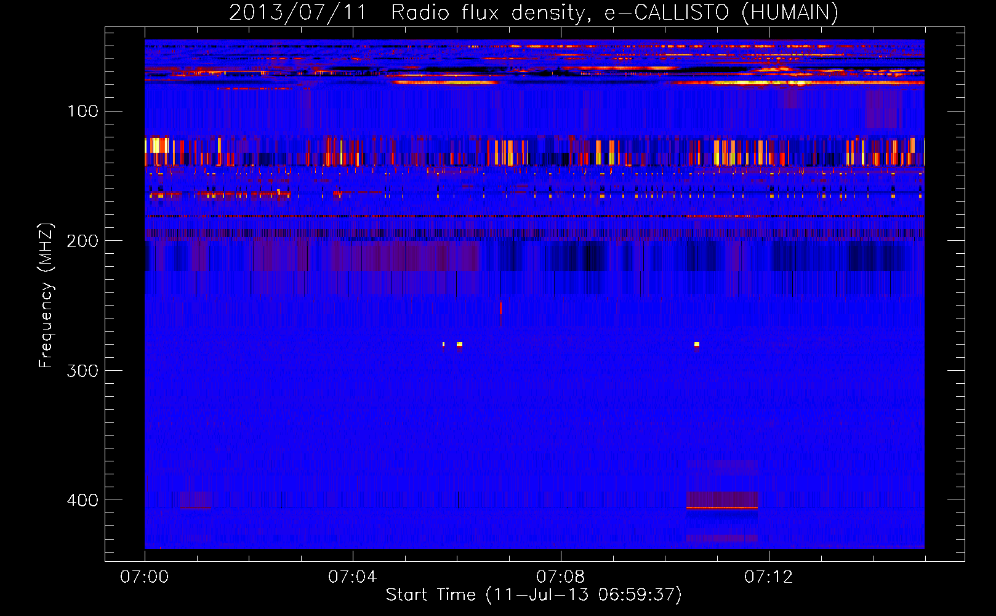Click the 07:00 time tick label
996x616 pixels.
coord(145,577)
